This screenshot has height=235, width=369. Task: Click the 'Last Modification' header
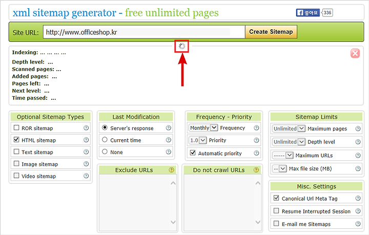click(x=136, y=117)
